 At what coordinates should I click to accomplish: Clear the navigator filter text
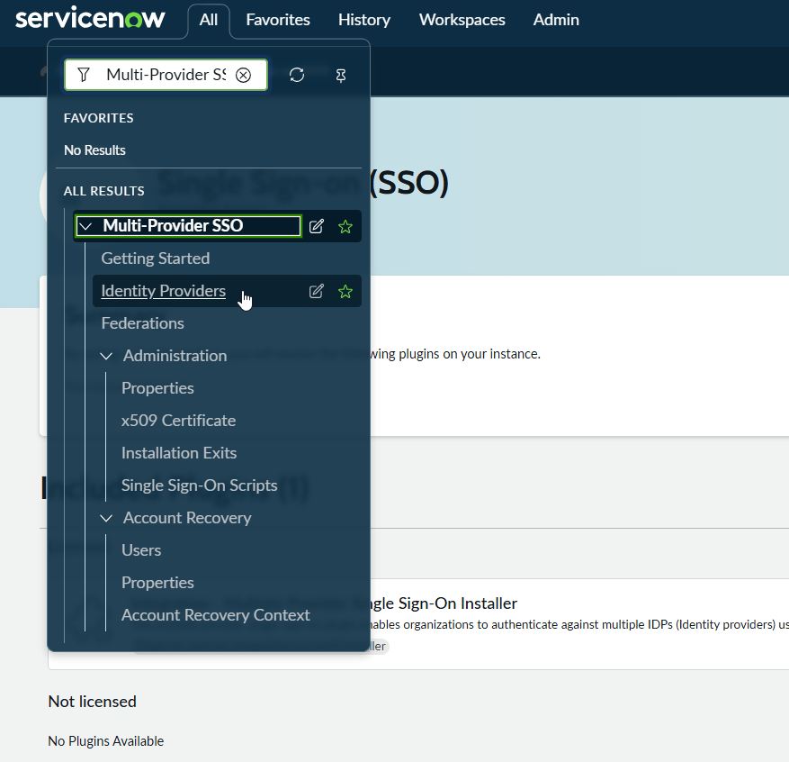[x=243, y=75]
